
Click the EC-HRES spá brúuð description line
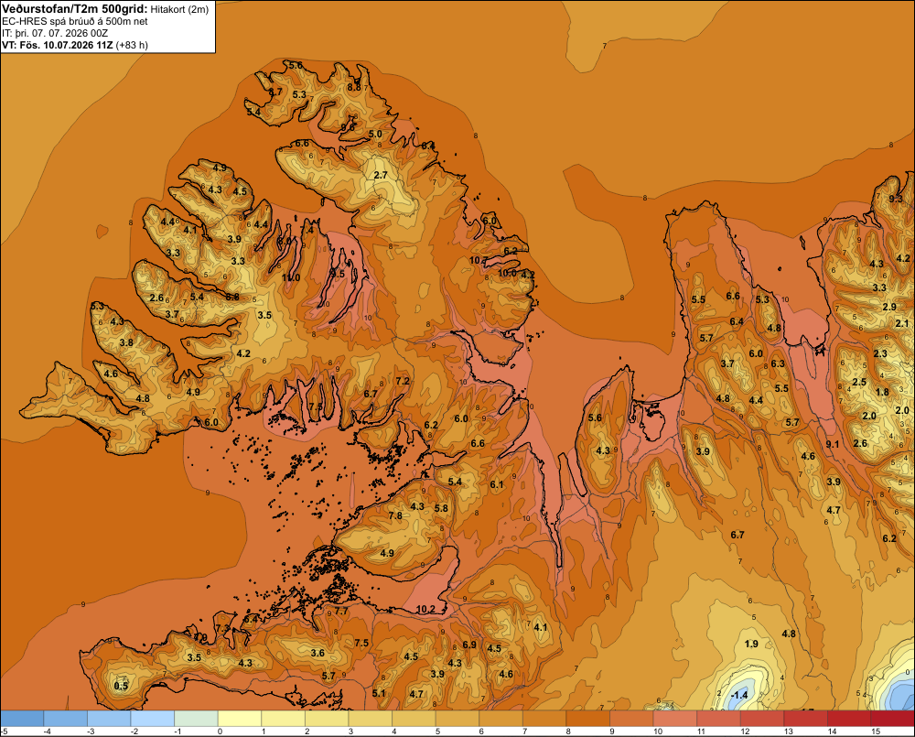coord(75,22)
